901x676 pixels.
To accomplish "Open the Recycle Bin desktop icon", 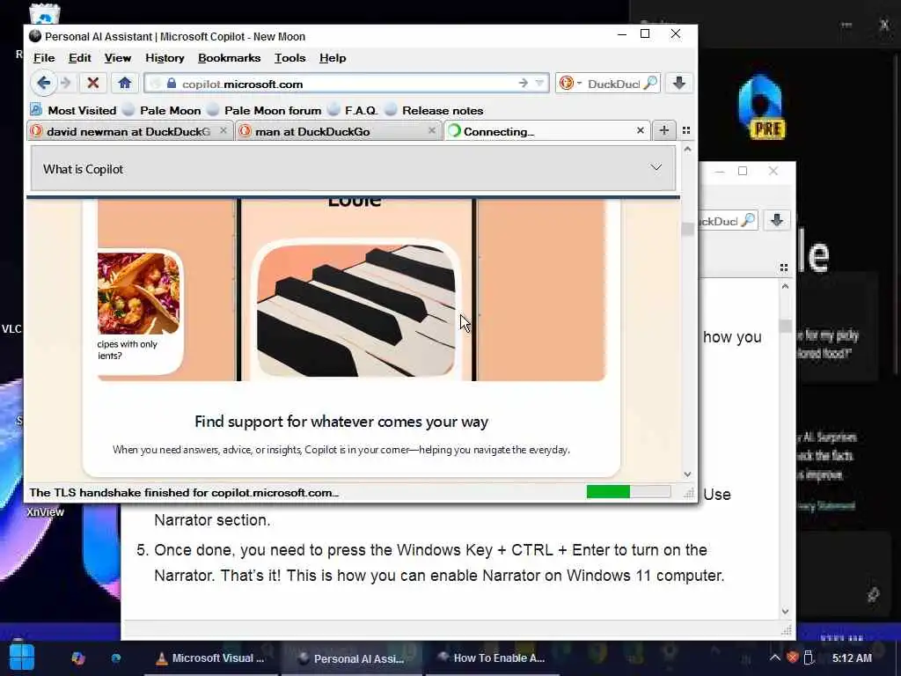I will pos(44,14).
